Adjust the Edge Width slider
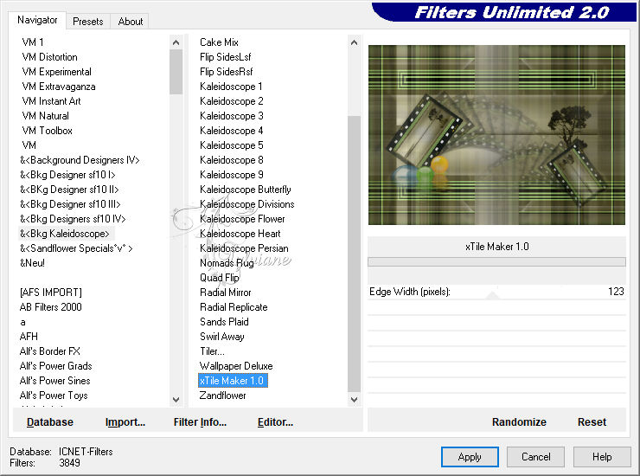The width and height of the screenshot is (640, 476). click(x=493, y=296)
